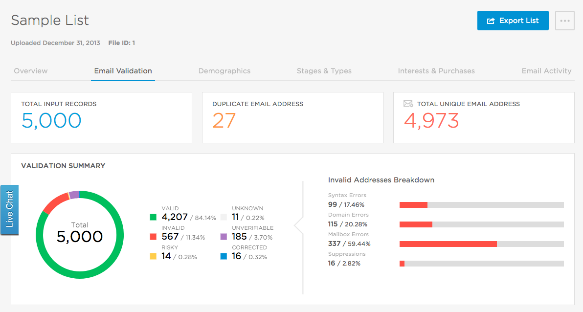Select the Email Validation tab

tap(123, 70)
